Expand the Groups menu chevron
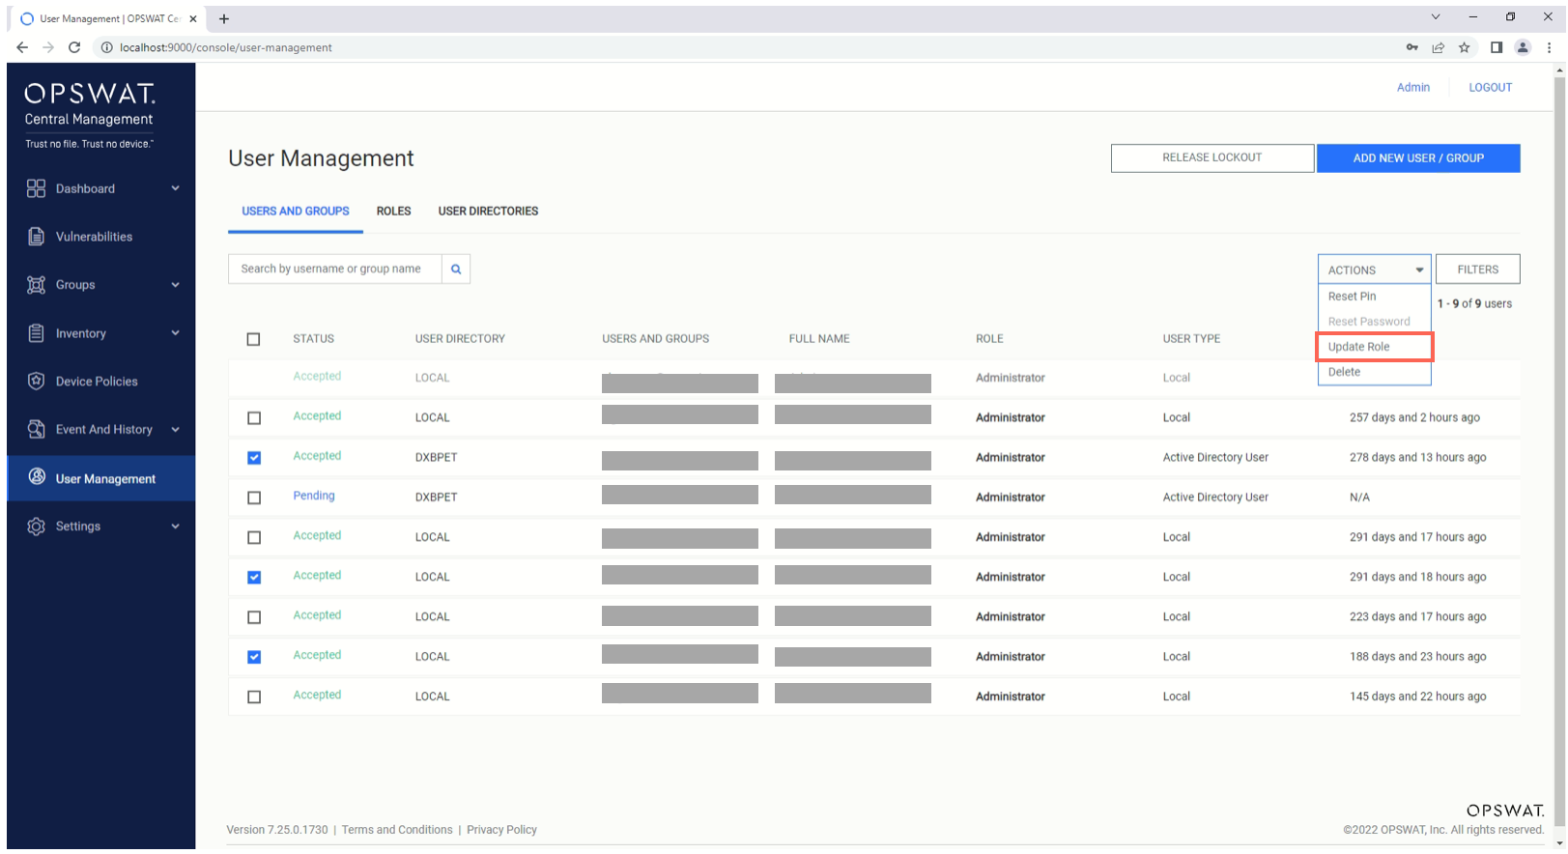This screenshot has width=1568, height=854. tap(175, 285)
